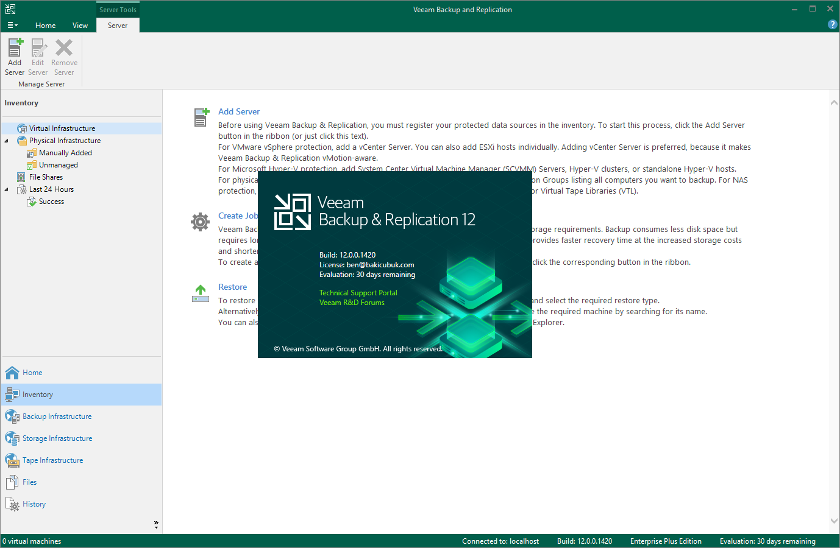Click the content pane scroll up arrow
The height and width of the screenshot is (548, 840).
pos(834,103)
